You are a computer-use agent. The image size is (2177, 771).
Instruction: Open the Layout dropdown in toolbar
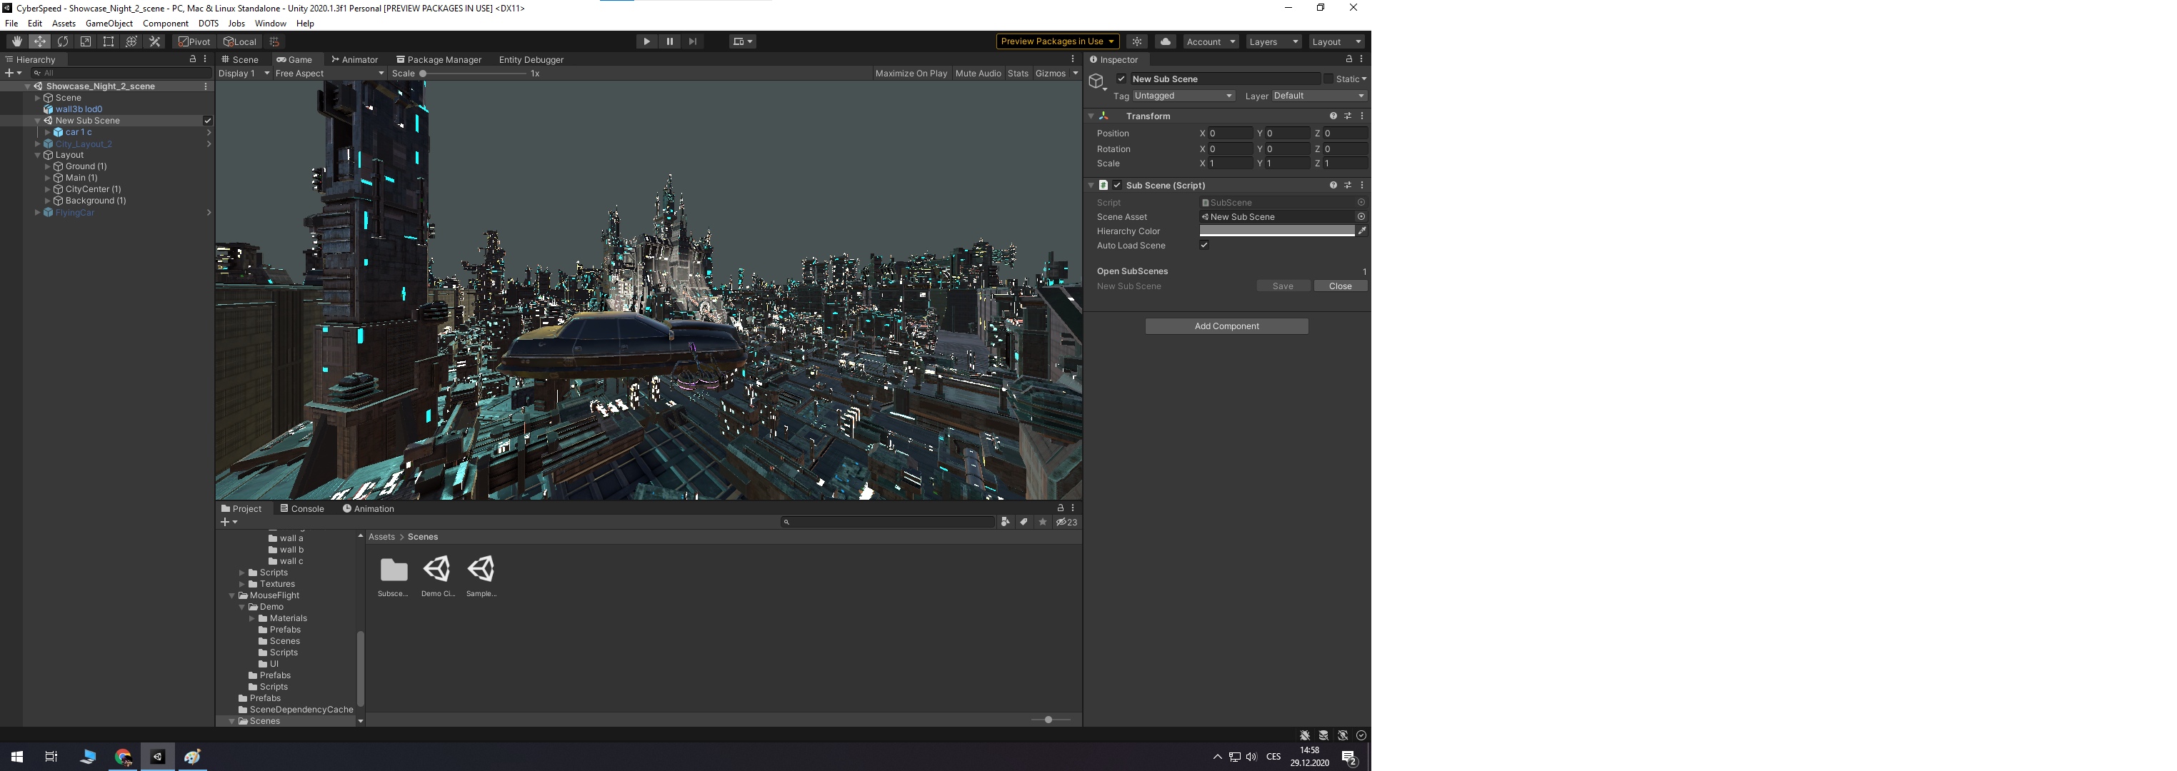1336,41
